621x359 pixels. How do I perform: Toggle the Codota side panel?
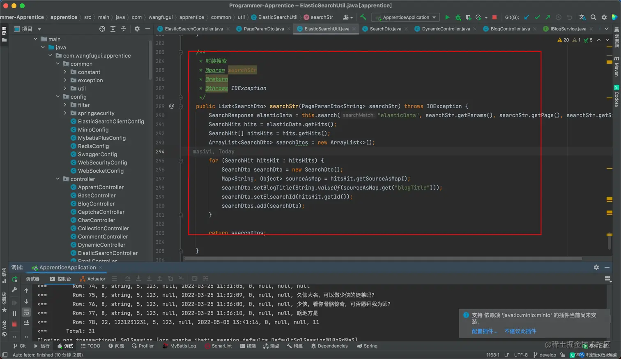[x=616, y=95]
